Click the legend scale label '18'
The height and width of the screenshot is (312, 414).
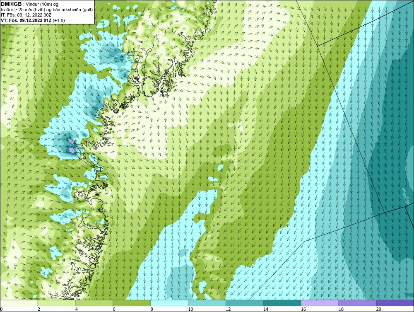pos(341,309)
